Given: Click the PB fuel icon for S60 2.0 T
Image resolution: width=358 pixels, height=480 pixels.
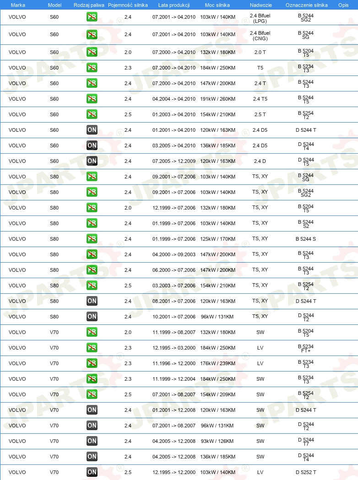Looking at the screenshot, I should (x=92, y=52).
